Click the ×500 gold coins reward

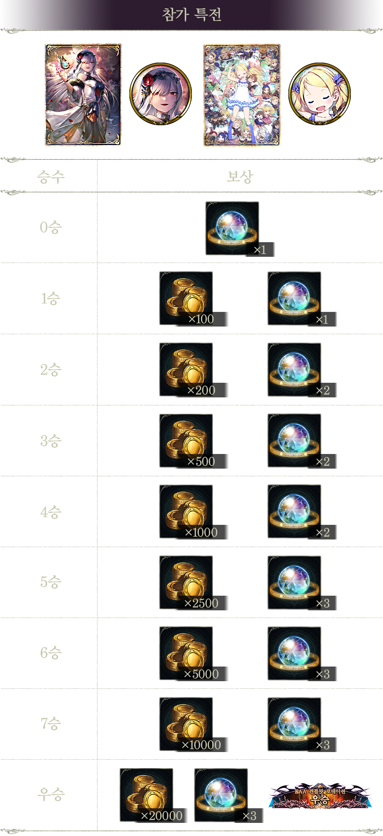(193, 441)
